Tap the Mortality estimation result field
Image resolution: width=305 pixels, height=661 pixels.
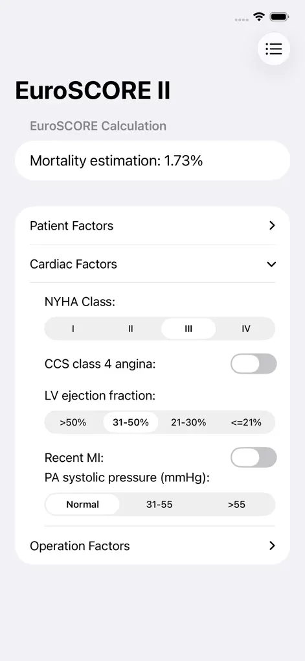click(x=152, y=161)
